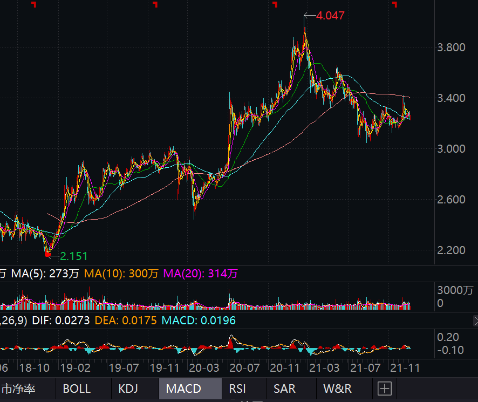Image resolution: width=478 pixels, height=402 pixels.
Task: Close the MACD indicator panel
Action: [475, 321]
